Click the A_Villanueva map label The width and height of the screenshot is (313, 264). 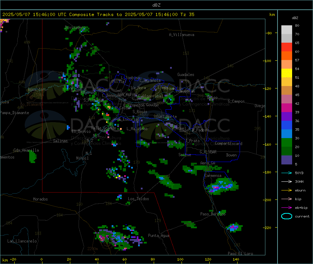click(x=182, y=35)
